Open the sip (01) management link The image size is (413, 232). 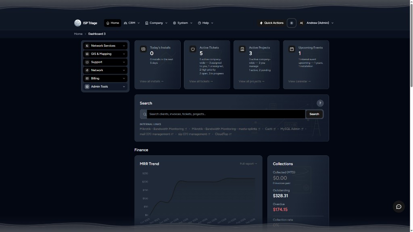point(194,134)
